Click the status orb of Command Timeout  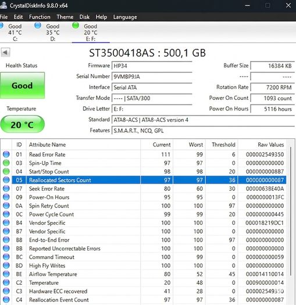tap(6, 257)
